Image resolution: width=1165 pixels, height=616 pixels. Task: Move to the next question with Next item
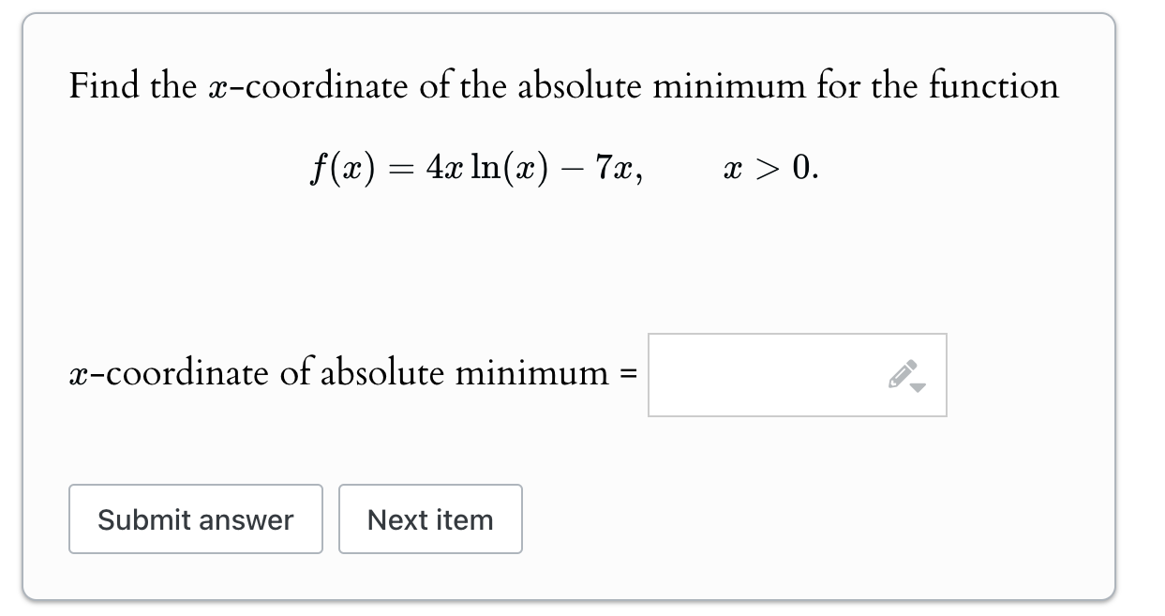coord(430,519)
